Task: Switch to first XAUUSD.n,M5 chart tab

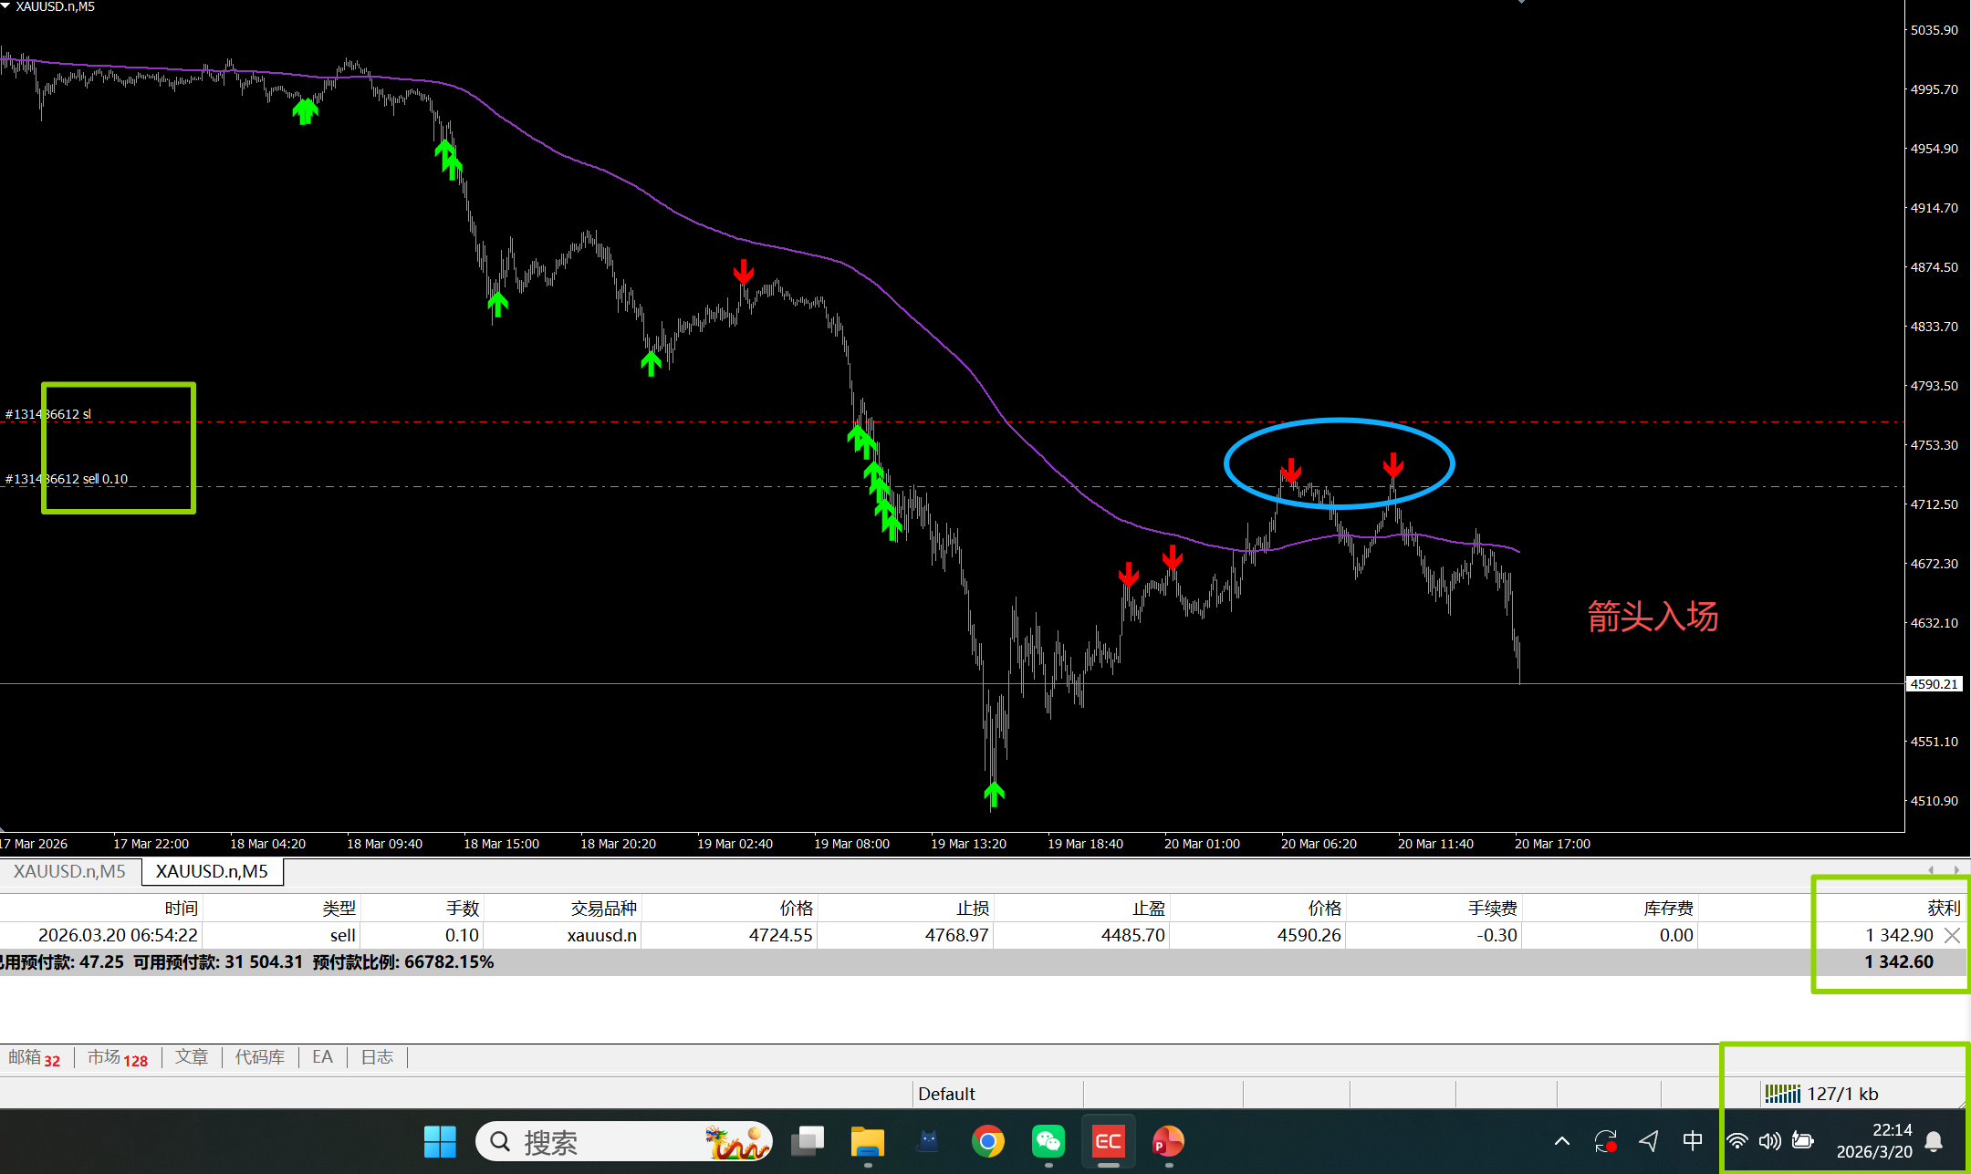Action: click(x=69, y=871)
